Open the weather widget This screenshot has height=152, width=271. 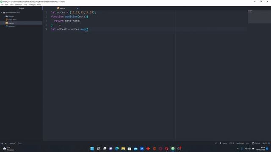(8, 149)
